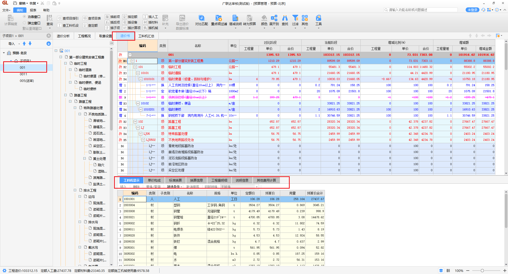The image size is (508, 274).
Task: Open the 报表 menu tab
Action: click(33, 10)
